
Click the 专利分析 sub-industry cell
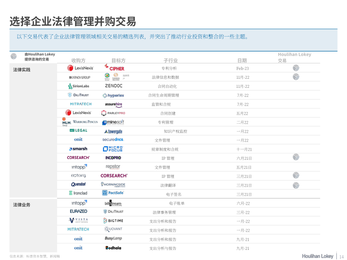tap(169, 68)
